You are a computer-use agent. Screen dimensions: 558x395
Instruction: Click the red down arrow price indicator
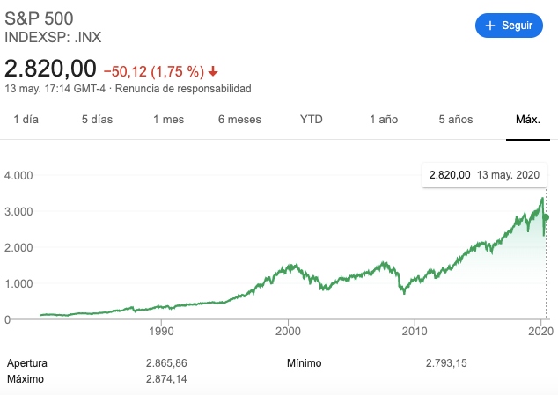pyautogui.click(x=213, y=71)
